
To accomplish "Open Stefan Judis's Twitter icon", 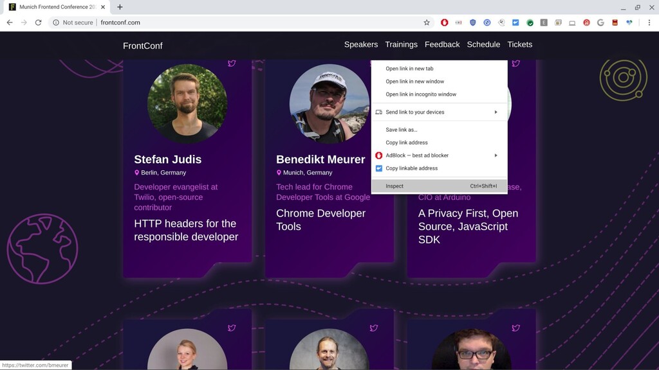I will click(232, 64).
